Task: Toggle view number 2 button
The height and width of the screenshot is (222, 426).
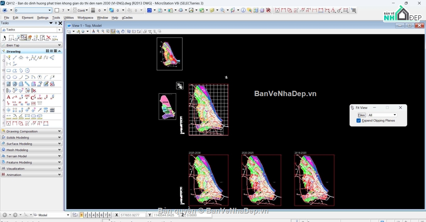Action: pos(86,215)
